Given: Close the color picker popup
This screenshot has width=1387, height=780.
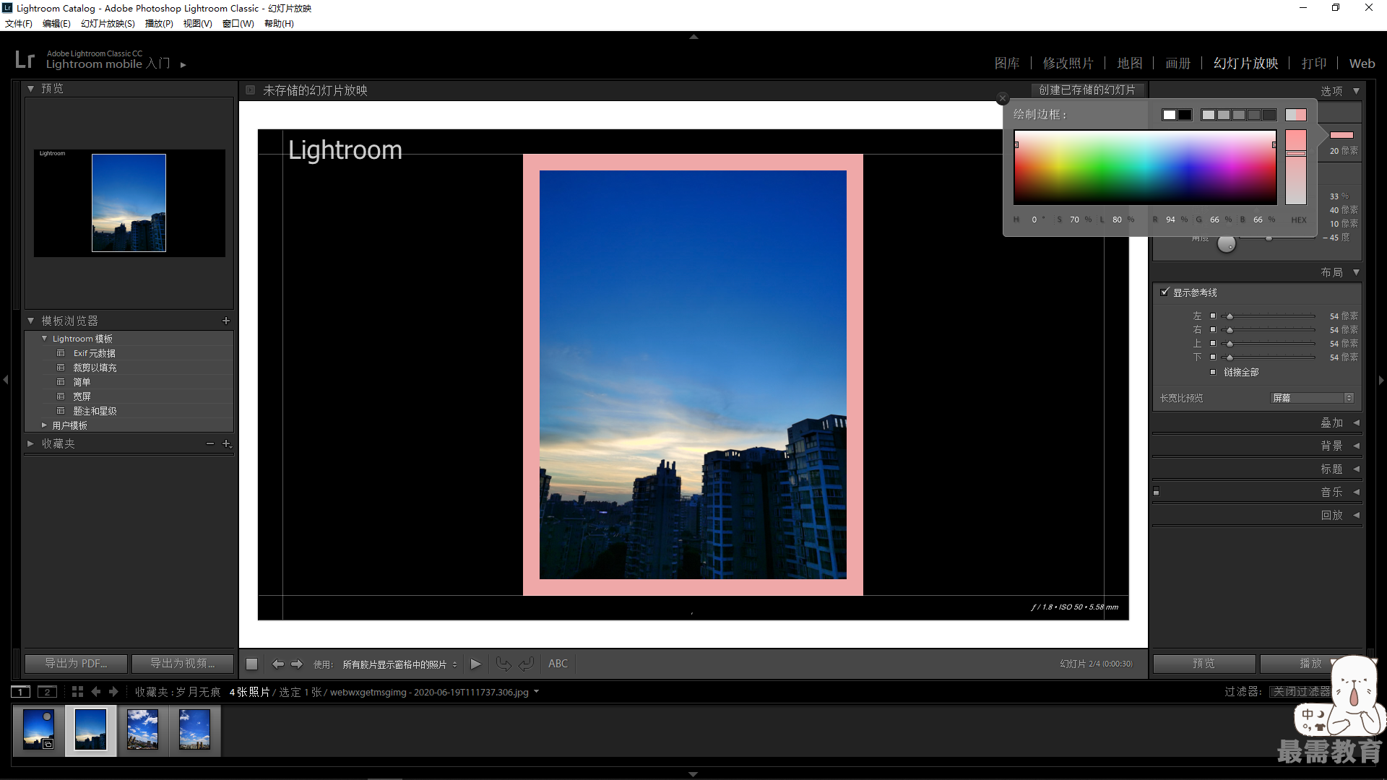Looking at the screenshot, I should (1003, 98).
